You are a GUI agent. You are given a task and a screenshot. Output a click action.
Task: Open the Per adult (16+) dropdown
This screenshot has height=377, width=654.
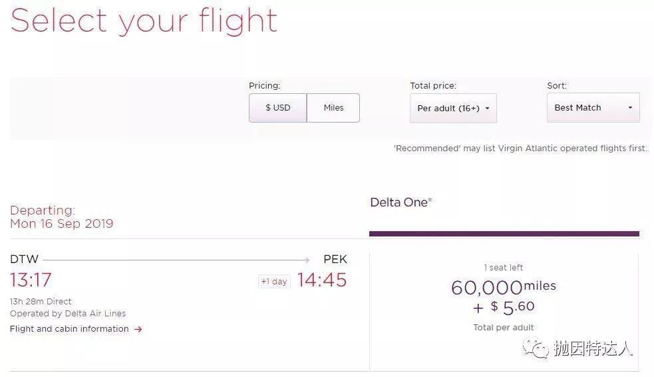(x=453, y=108)
